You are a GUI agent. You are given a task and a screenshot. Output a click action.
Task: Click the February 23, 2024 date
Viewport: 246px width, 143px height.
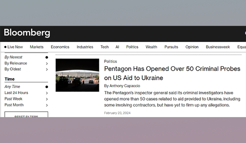(117, 113)
